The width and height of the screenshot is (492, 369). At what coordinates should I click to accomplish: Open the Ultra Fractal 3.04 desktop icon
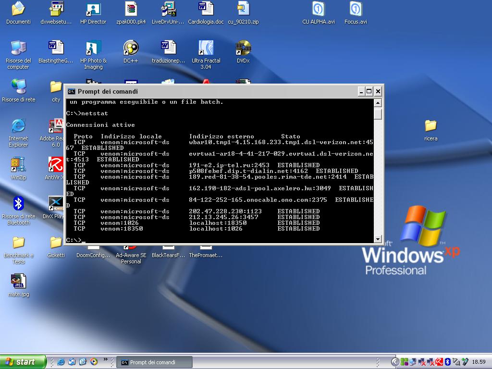(x=206, y=49)
